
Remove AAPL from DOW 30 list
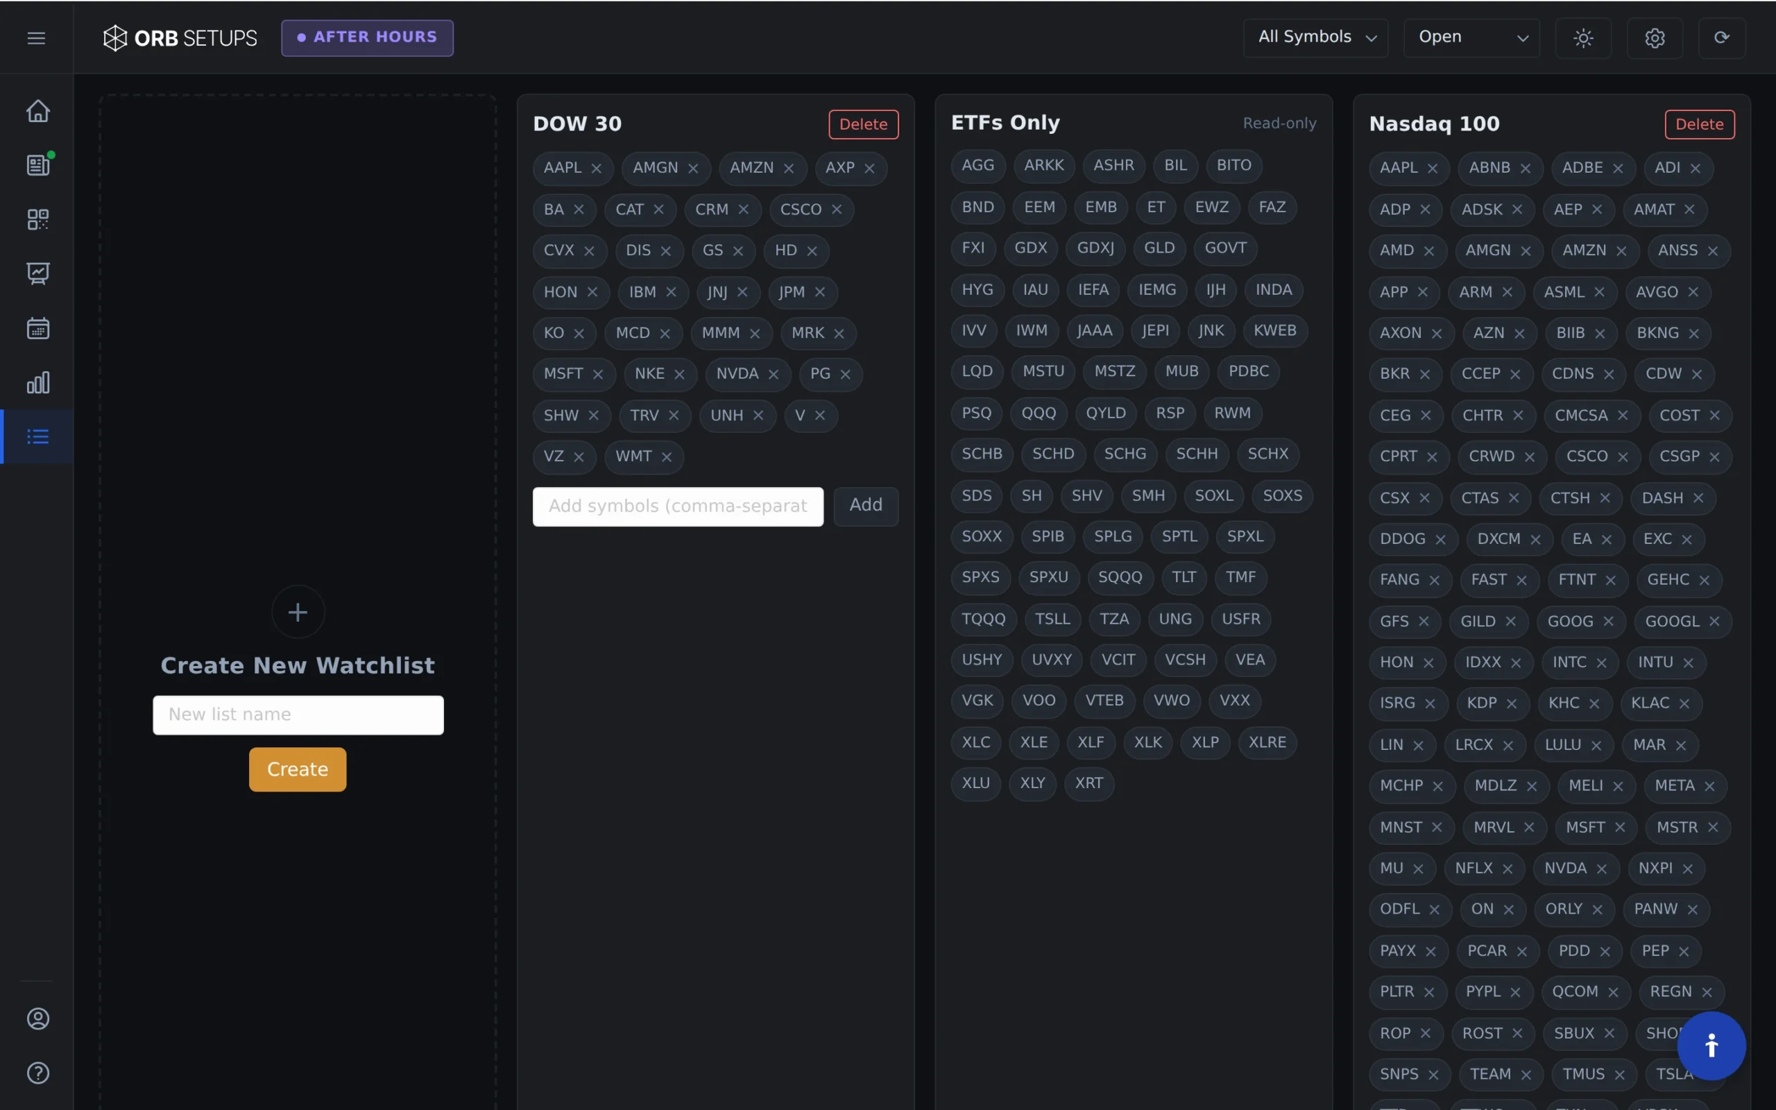tap(597, 169)
